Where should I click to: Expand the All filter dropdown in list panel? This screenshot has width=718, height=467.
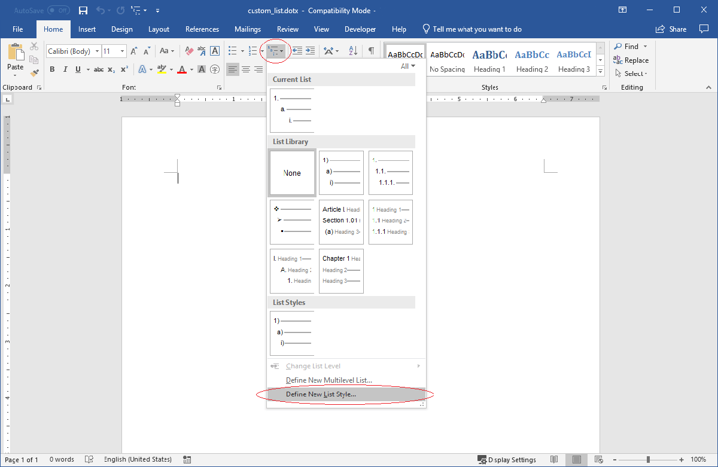tap(408, 66)
